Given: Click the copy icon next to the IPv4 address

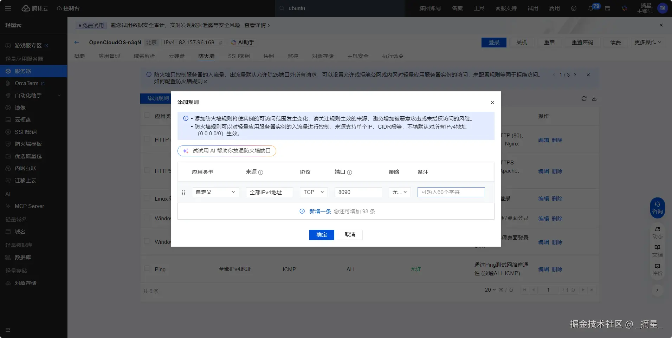Looking at the screenshot, I should point(221,43).
